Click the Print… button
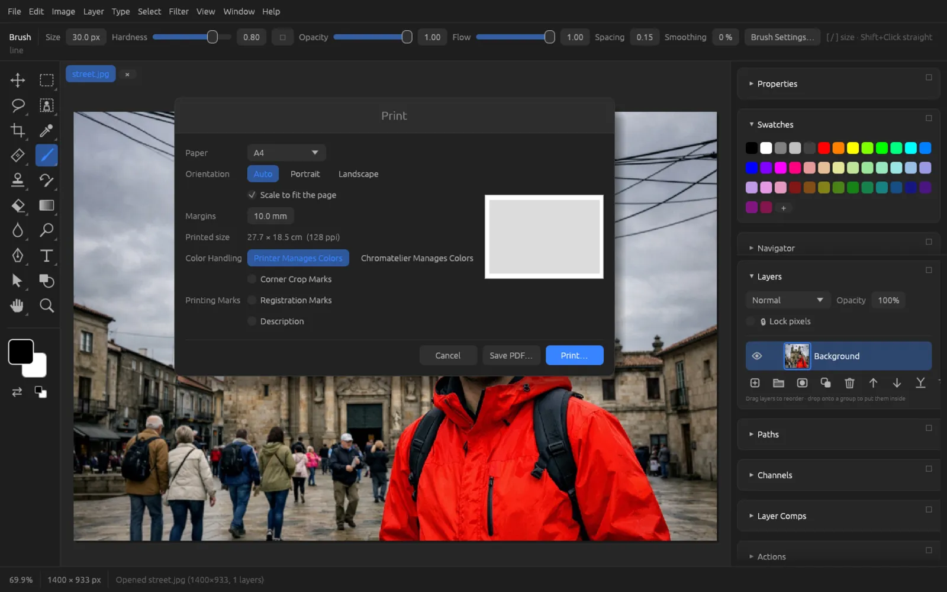 click(x=574, y=355)
